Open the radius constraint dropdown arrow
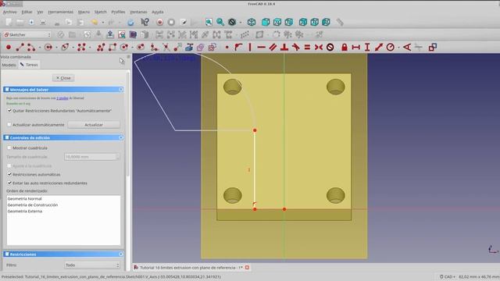 tap(398, 48)
